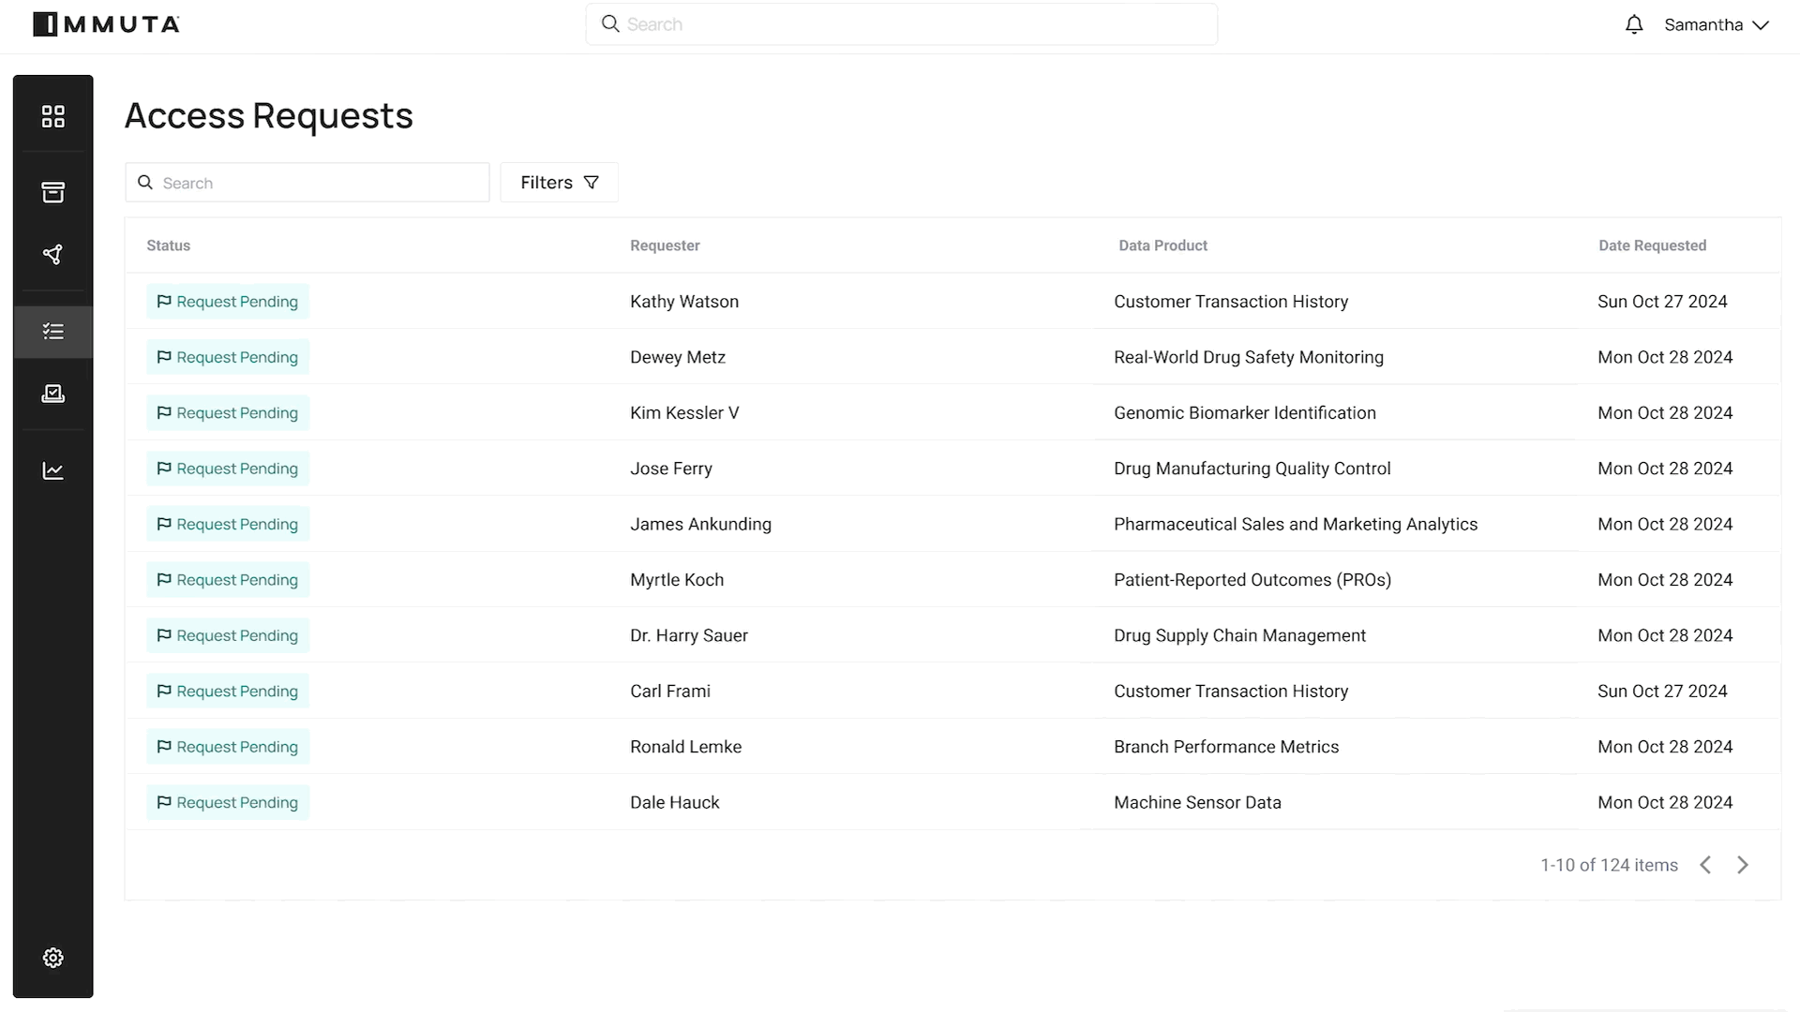Open the share nodes icon in sidebar
1800x1012 pixels.
point(53,255)
